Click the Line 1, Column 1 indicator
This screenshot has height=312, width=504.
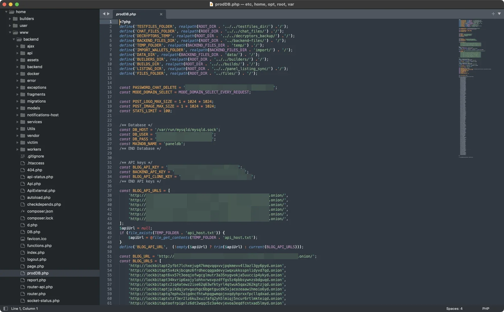(x=24, y=309)
